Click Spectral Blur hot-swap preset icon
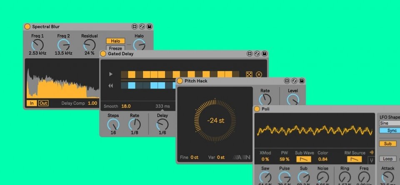The image size is (400, 185). 142,27
